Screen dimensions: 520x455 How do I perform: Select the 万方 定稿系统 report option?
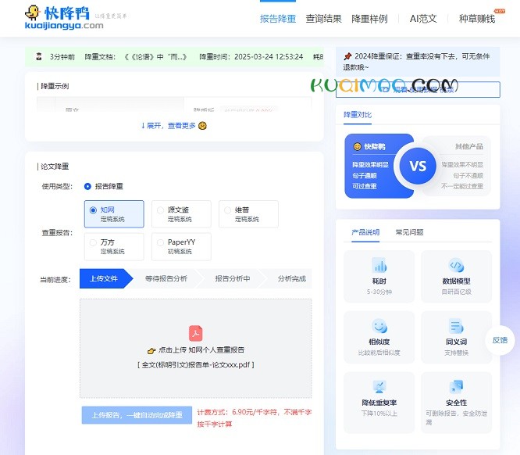click(114, 246)
